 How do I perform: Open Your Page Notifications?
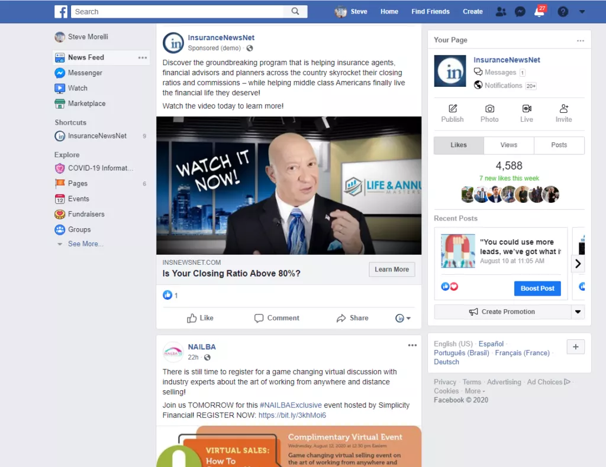pos(505,85)
